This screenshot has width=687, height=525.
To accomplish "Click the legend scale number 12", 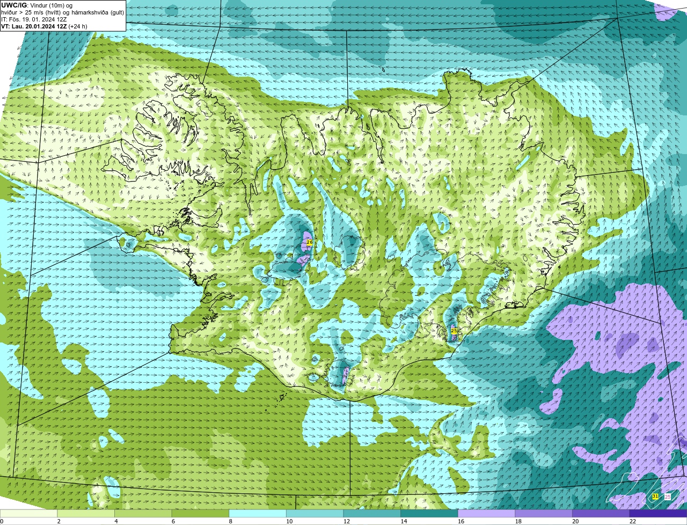I will tap(346, 521).
